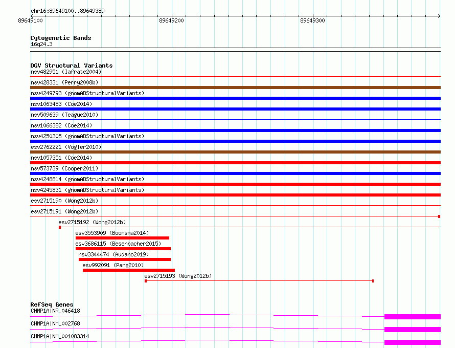Open gene CHMP1A|NR_046418 label
455x348 pixels.
55,311
